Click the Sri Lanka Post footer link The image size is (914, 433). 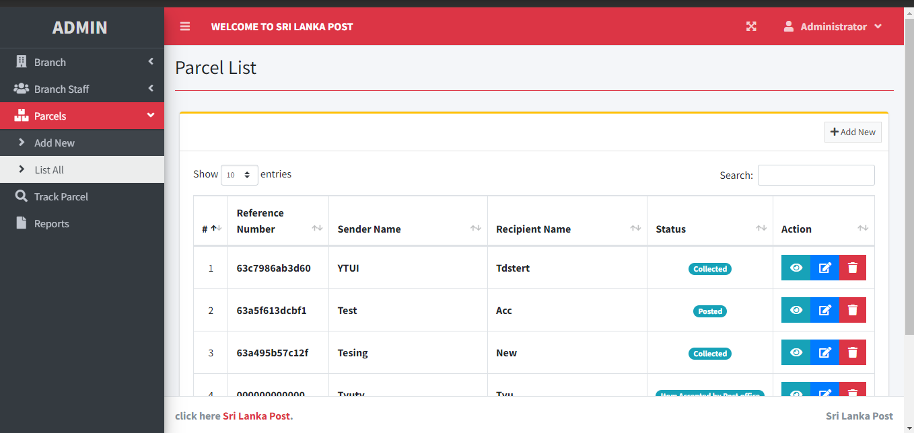(x=256, y=416)
